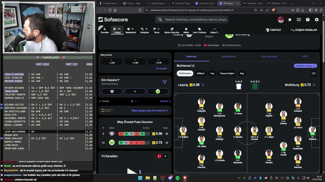Click the trophy icon in Kim Kazanır
Screen dimensions: 325x182
(x=165, y=82)
